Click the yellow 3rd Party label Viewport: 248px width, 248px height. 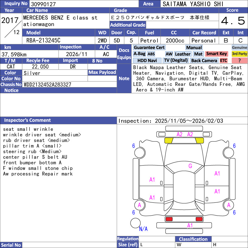point(239,54)
